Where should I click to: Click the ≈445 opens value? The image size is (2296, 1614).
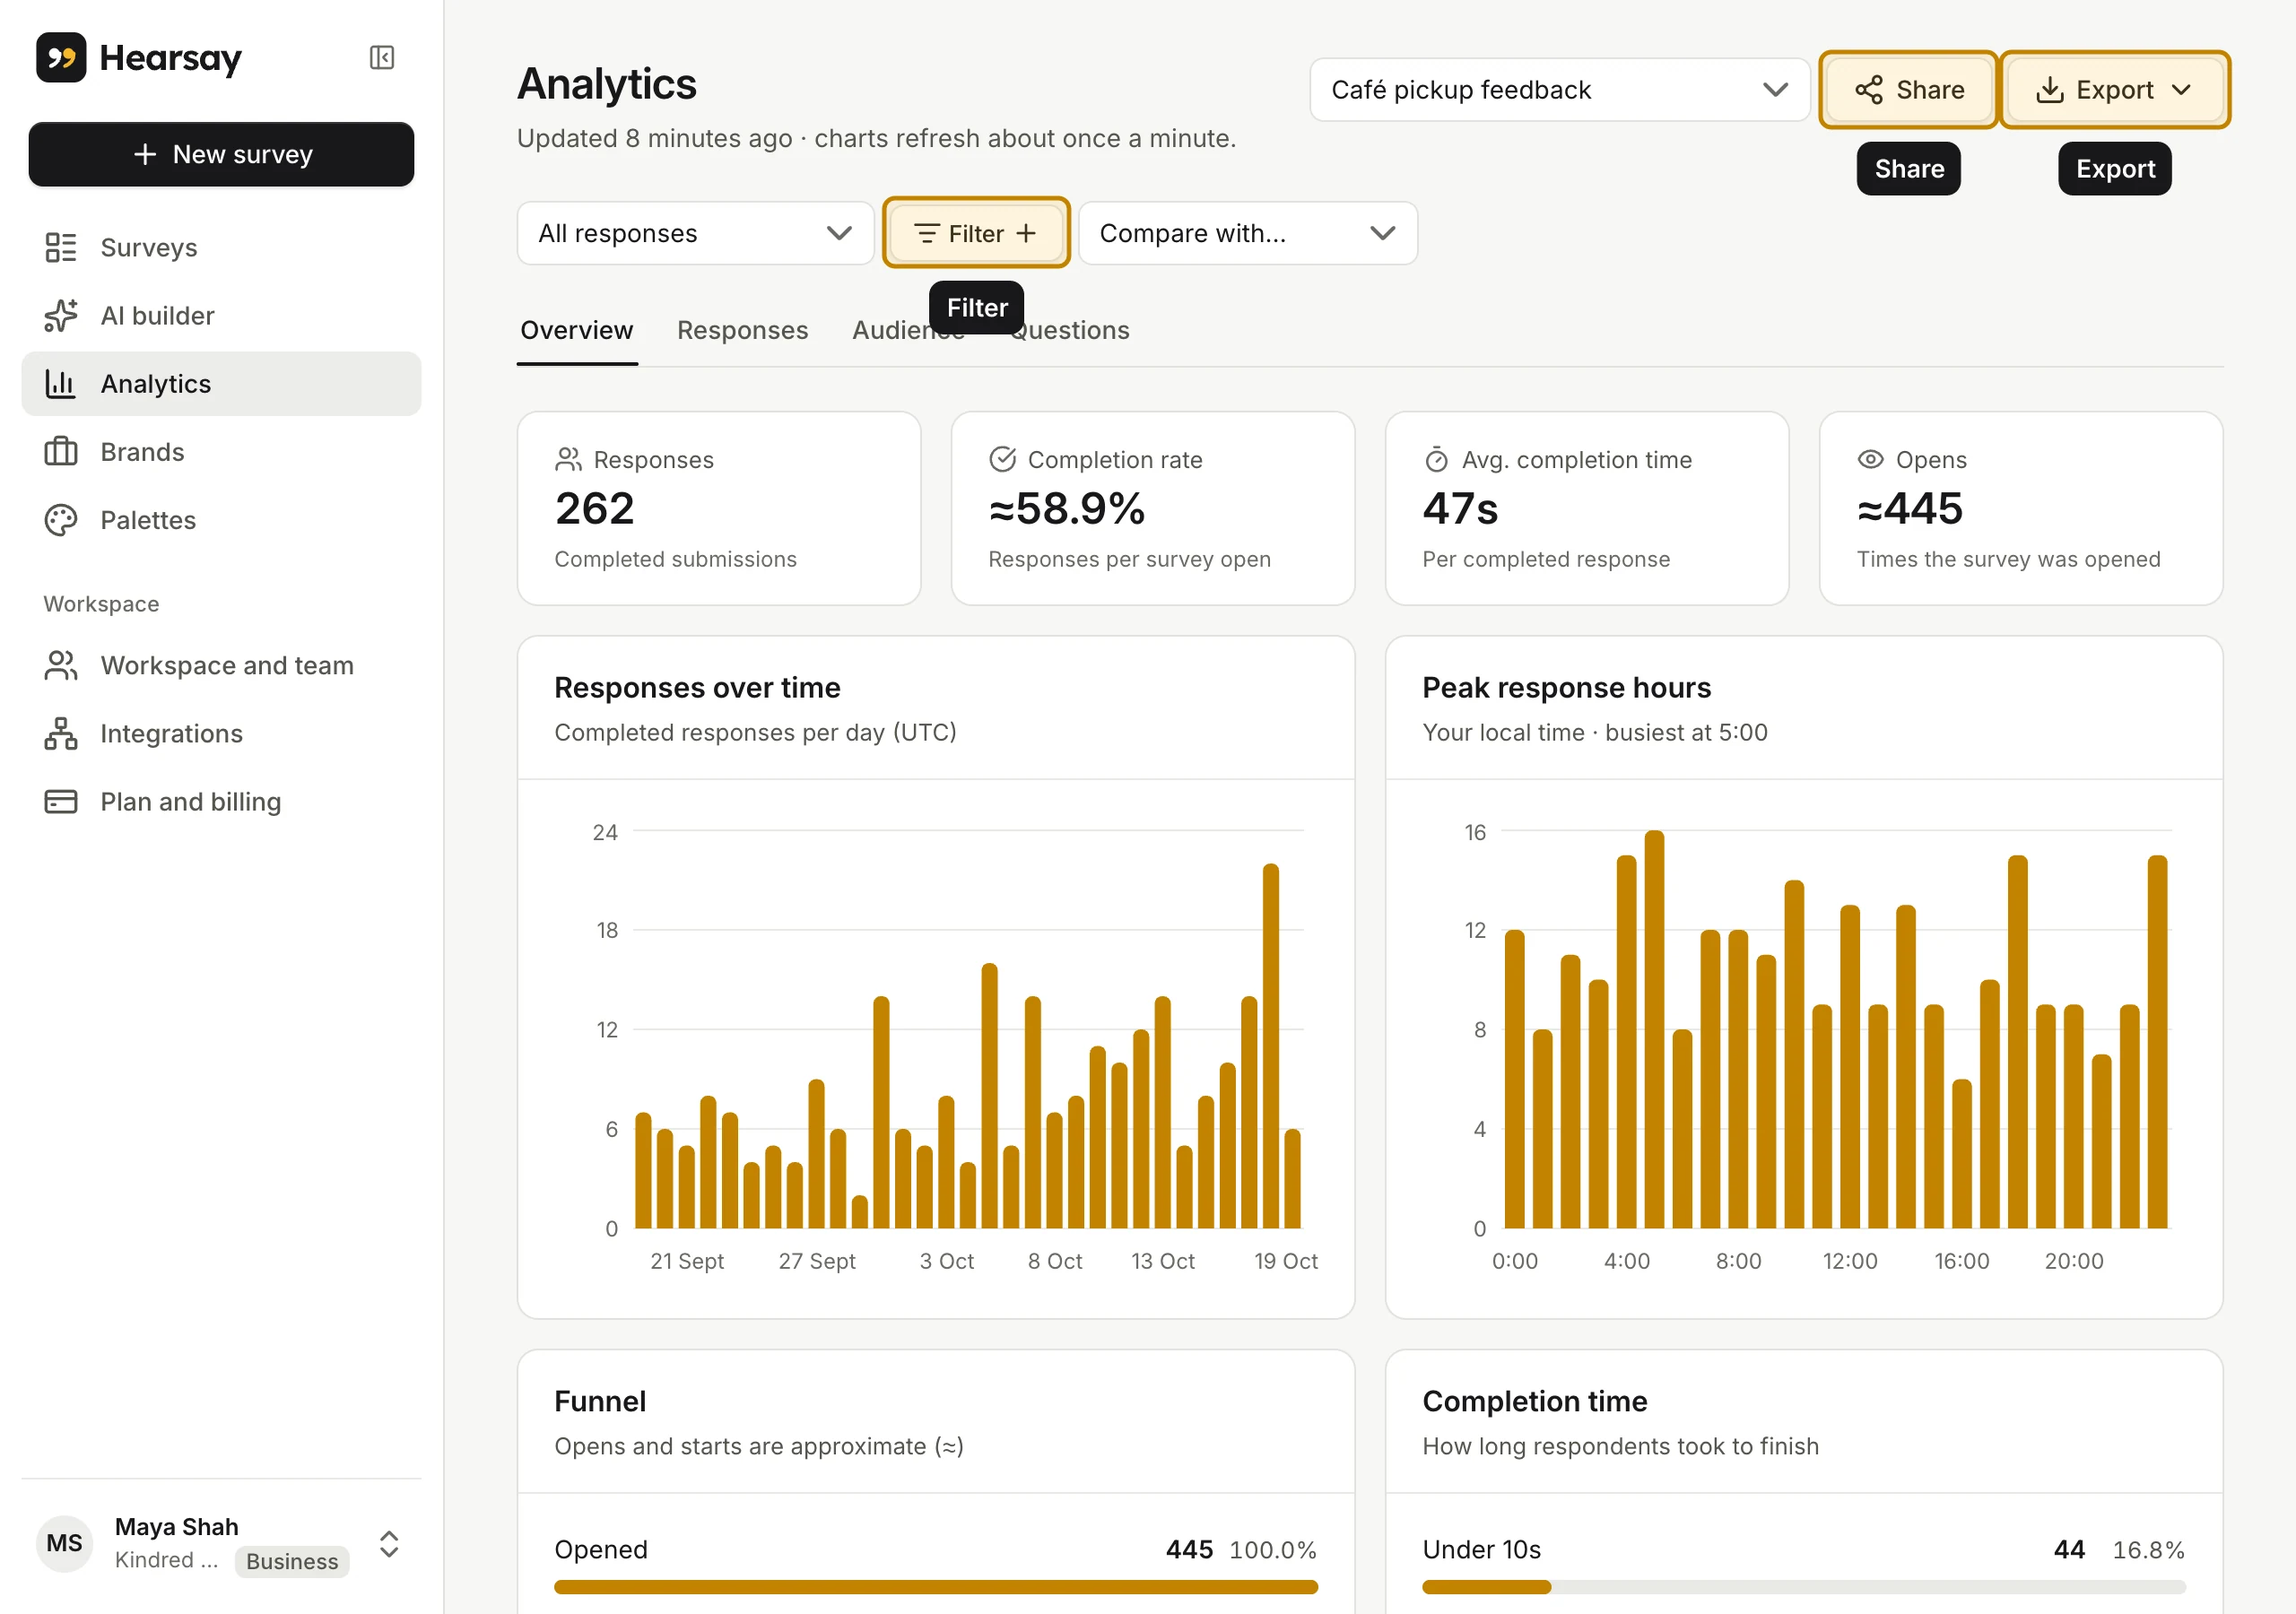pyautogui.click(x=1909, y=508)
